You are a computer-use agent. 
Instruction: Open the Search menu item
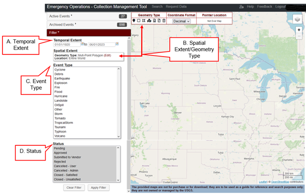coord(157,7)
